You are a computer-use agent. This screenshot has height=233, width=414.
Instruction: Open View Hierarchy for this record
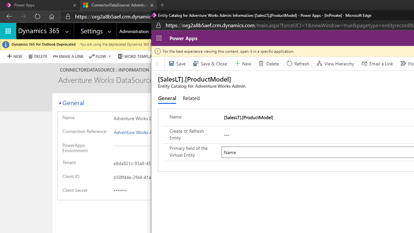coord(335,64)
